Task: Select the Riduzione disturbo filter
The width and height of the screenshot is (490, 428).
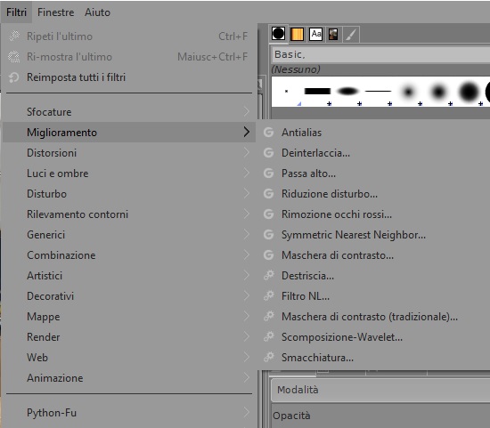Action: [374, 194]
